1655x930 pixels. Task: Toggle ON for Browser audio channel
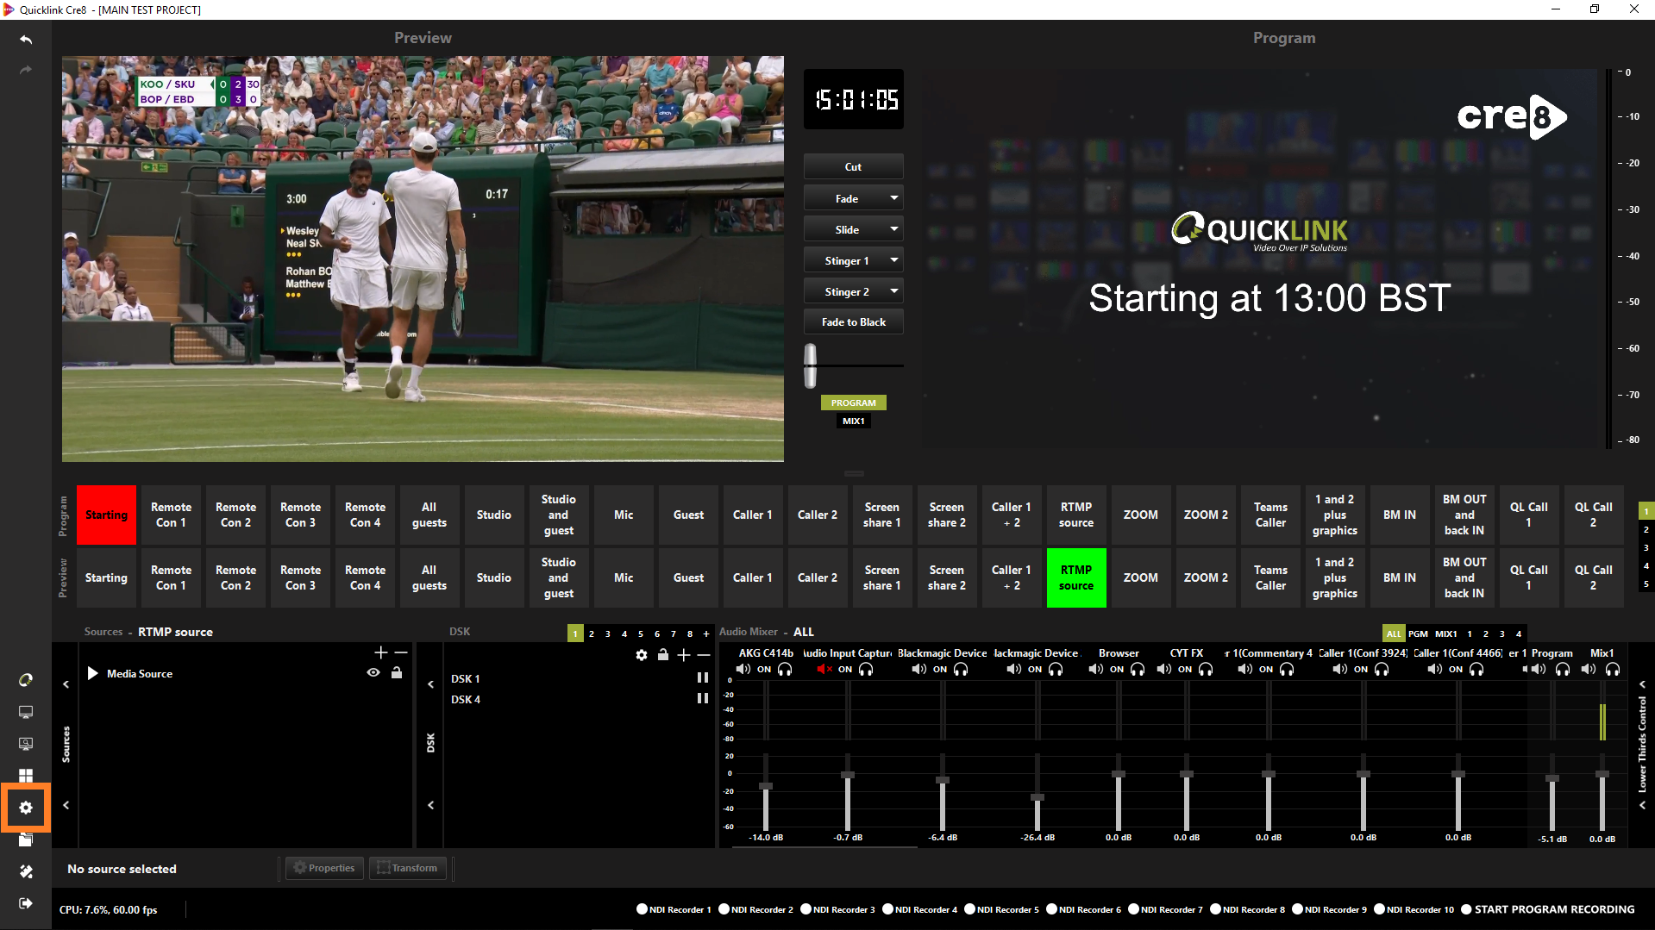pos(1117,670)
